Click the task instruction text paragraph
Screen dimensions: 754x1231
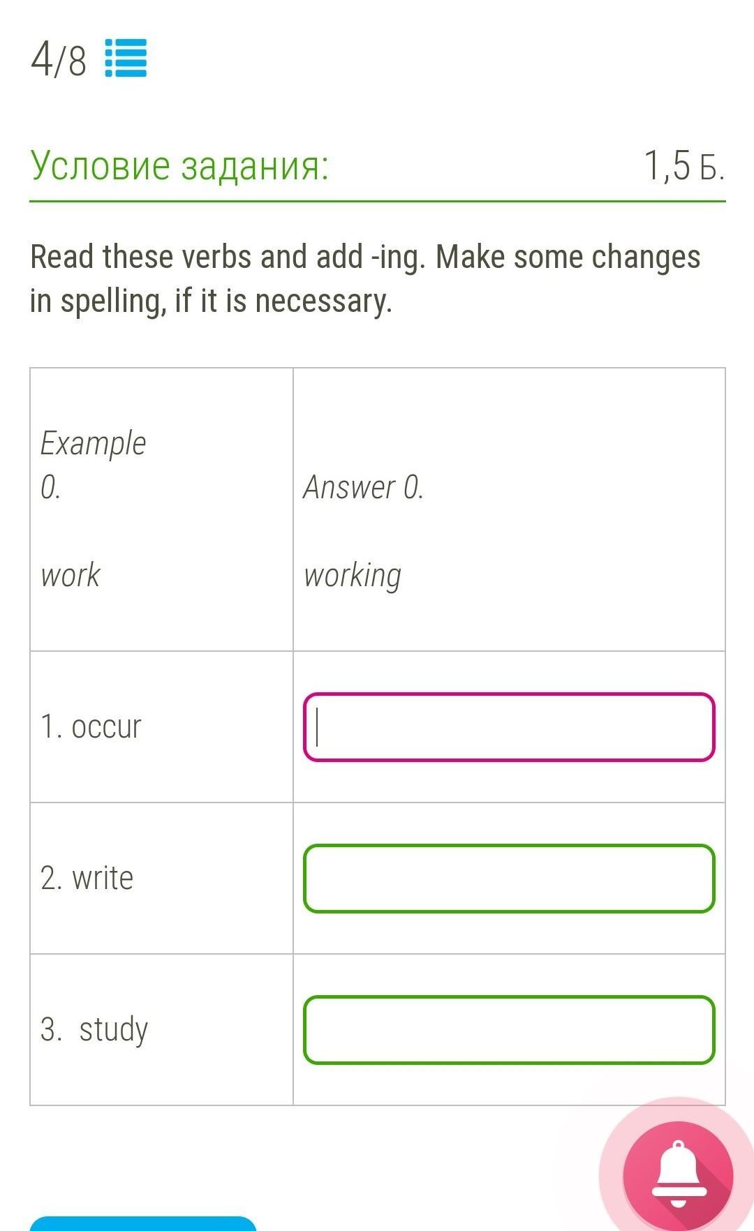click(x=364, y=278)
